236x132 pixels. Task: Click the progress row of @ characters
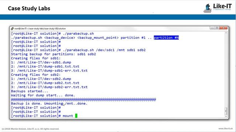tap(83, 99)
